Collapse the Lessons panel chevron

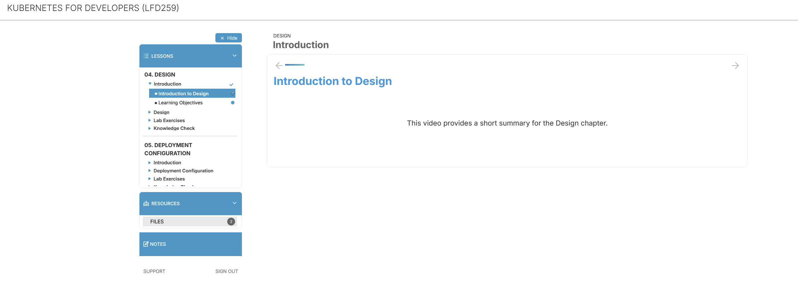[235, 56]
